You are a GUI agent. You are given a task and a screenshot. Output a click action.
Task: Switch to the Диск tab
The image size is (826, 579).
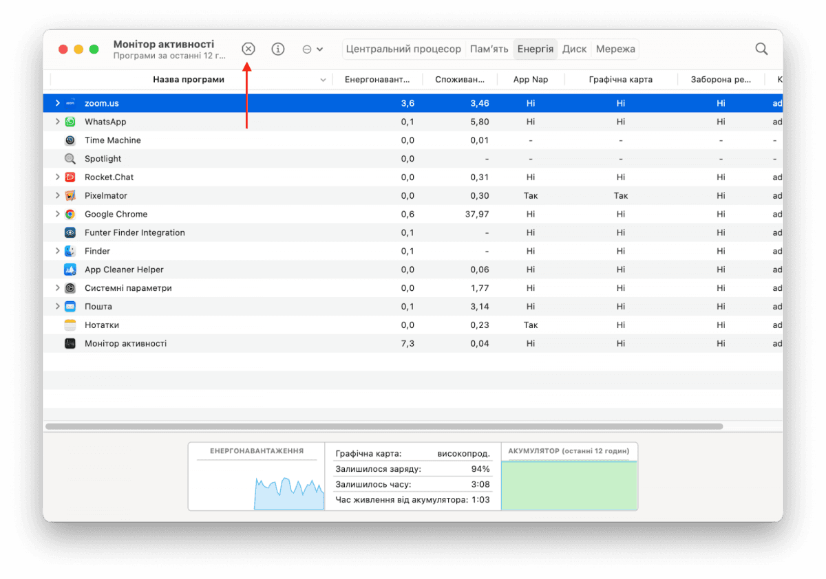(574, 49)
